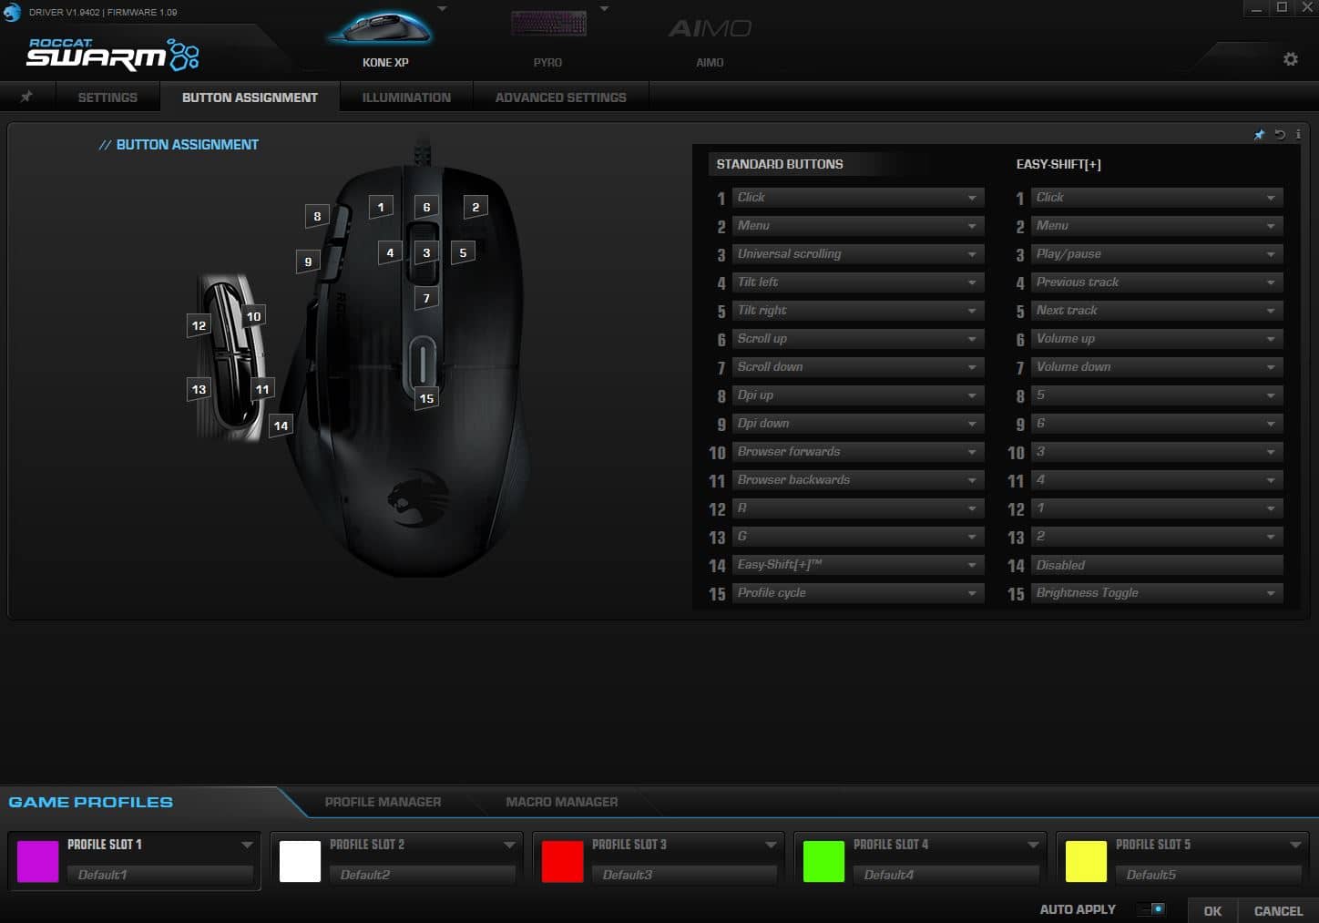Click Profile Slot 4 green color swatch
Image resolution: width=1319 pixels, height=923 pixels.
coord(823,861)
